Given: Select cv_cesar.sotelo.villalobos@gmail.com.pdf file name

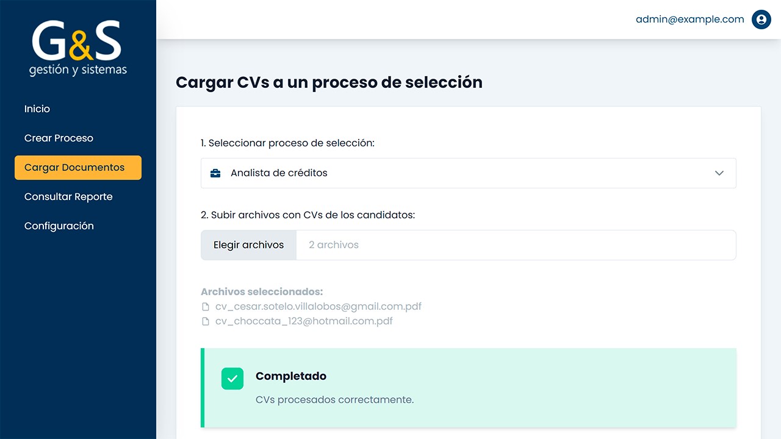Looking at the screenshot, I should [319, 307].
